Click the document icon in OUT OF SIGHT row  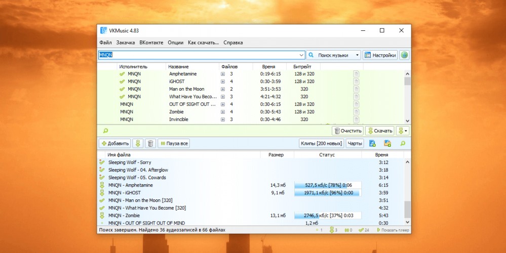pos(356,104)
